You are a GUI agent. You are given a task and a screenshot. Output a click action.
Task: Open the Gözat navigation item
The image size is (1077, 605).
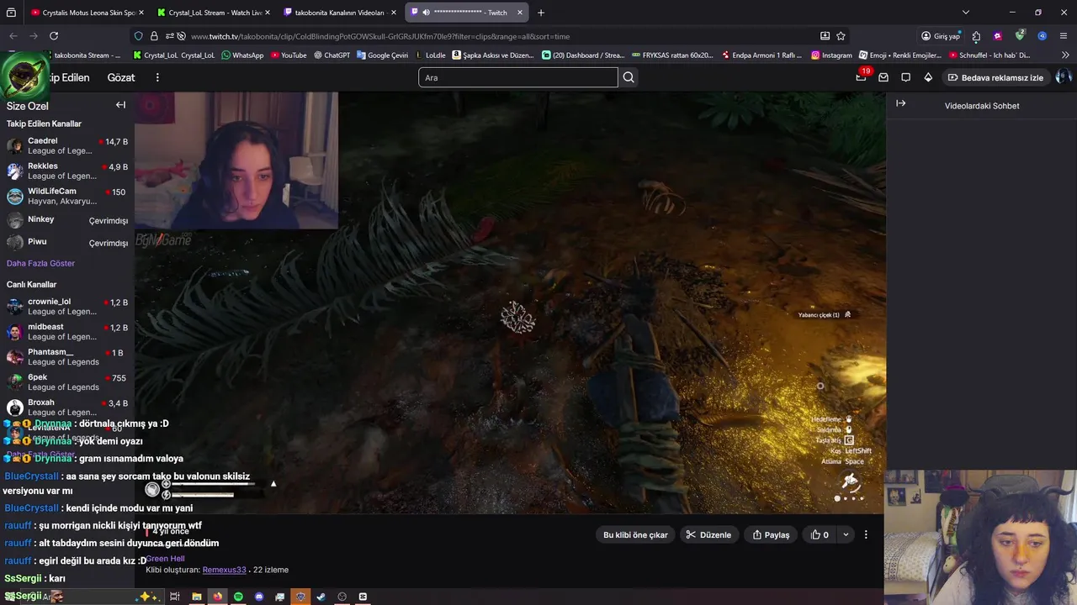point(121,77)
